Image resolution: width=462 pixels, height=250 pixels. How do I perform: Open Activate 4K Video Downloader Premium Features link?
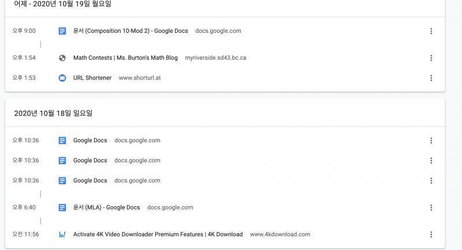click(x=158, y=234)
